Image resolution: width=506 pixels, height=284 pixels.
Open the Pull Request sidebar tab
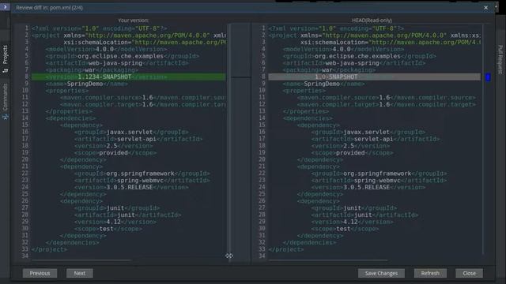(x=500, y=60)
